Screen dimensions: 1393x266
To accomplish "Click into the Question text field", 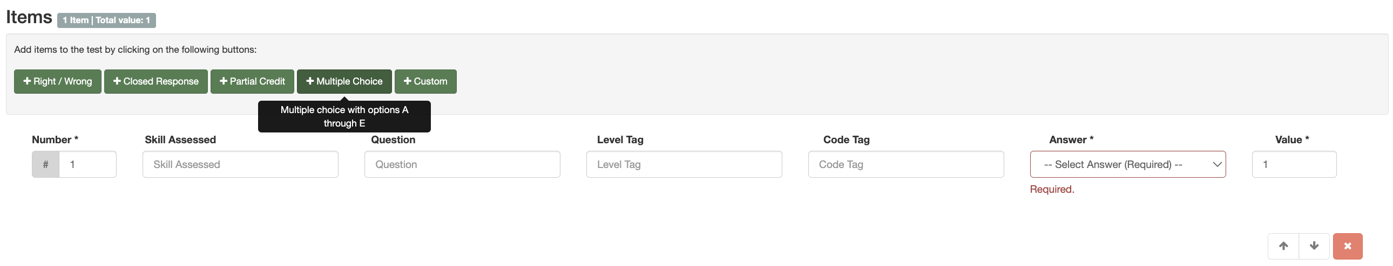I will click(x=462, y=165).
